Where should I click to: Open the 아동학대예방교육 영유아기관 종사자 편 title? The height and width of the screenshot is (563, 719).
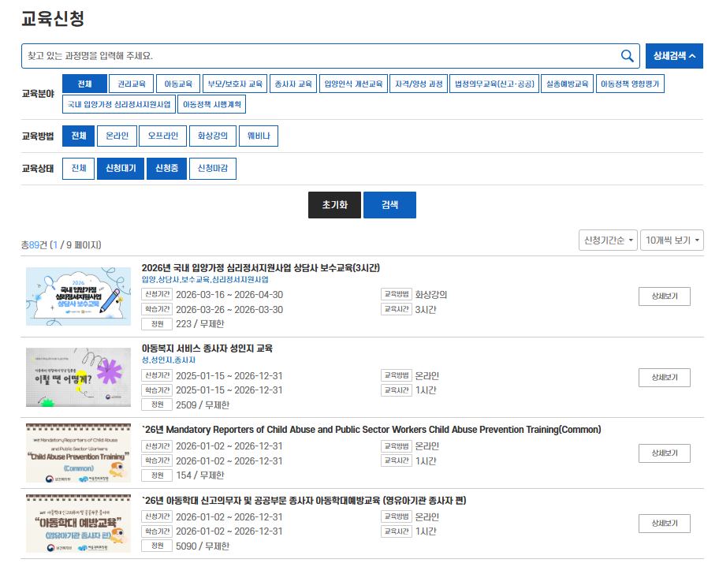[x=304, y=501]
